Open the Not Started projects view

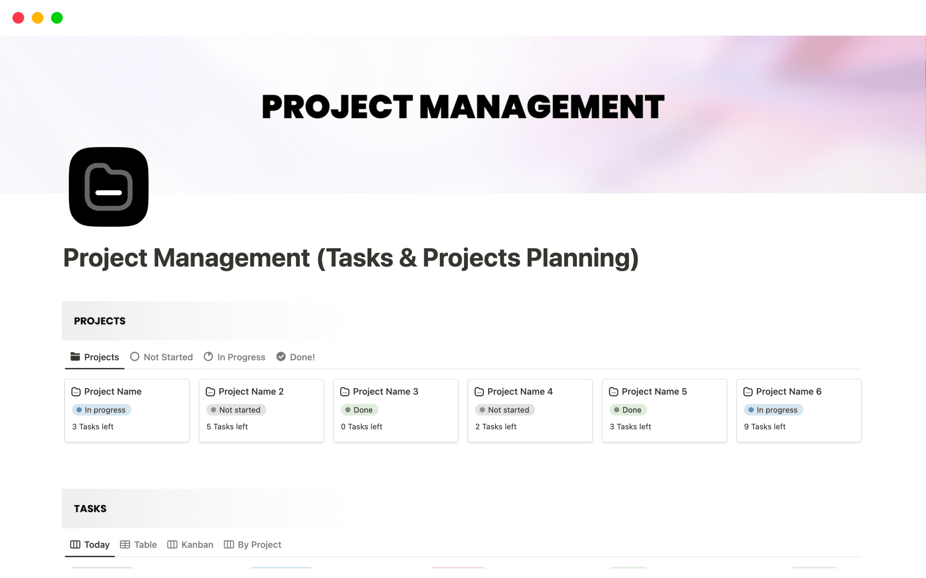pyautogui.click(x=167, y=356)
